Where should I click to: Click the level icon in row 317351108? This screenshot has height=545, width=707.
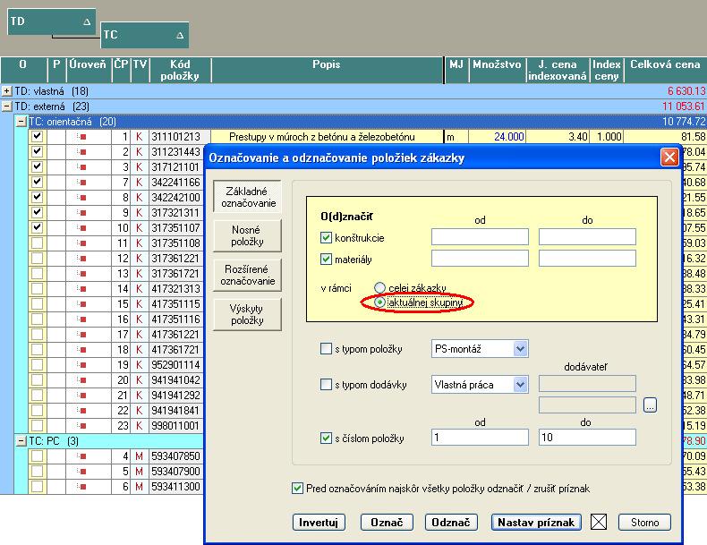pos(81,243)
